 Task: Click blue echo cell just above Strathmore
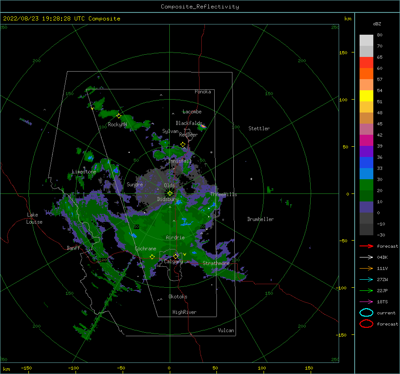[194, 253]
